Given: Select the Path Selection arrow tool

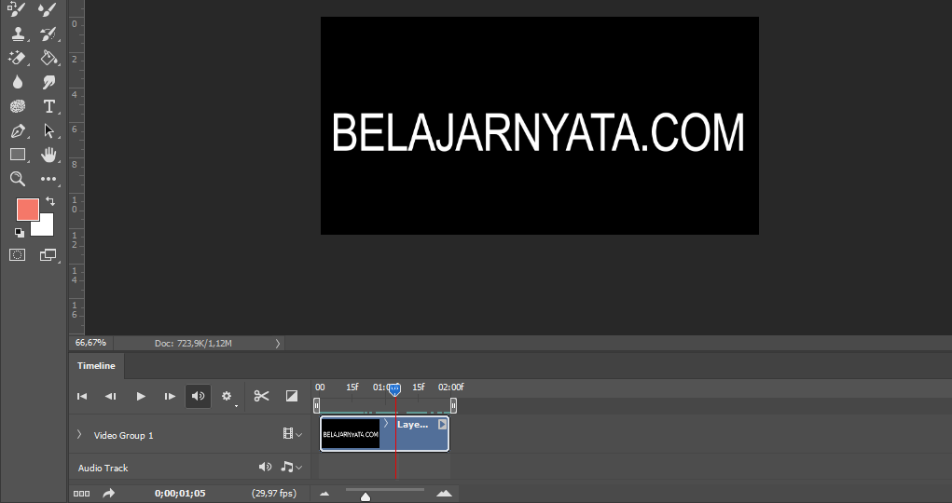Looking at the screenshot, I should [x=48, y=131].
